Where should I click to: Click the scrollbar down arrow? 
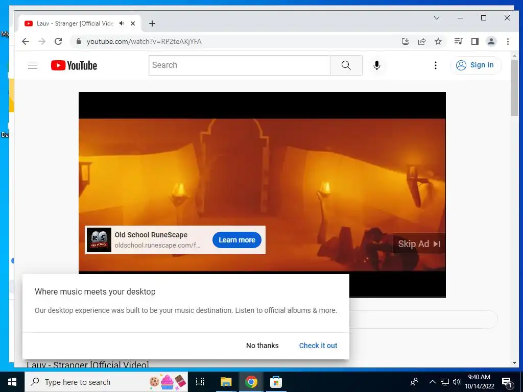[514, 363]
